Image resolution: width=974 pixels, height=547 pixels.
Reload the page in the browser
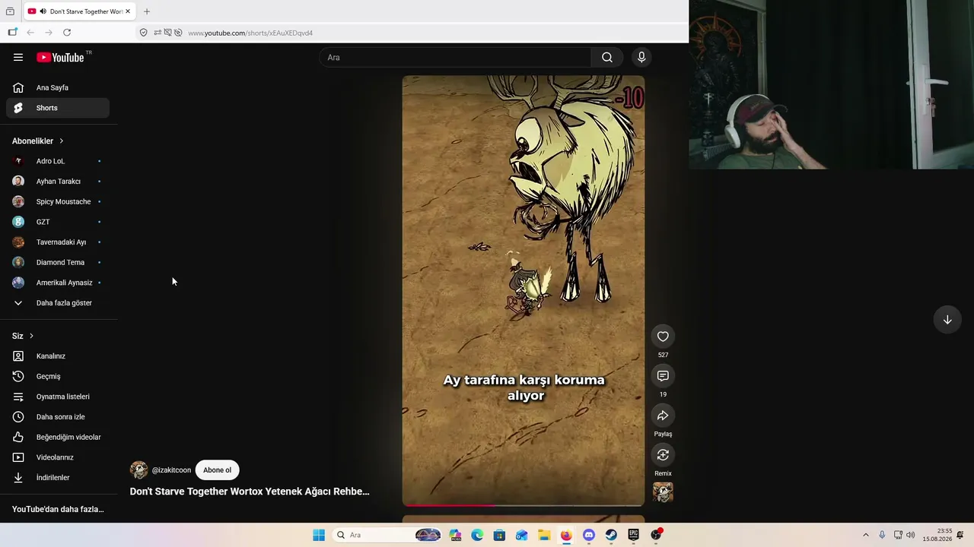(x=67, y=33)
